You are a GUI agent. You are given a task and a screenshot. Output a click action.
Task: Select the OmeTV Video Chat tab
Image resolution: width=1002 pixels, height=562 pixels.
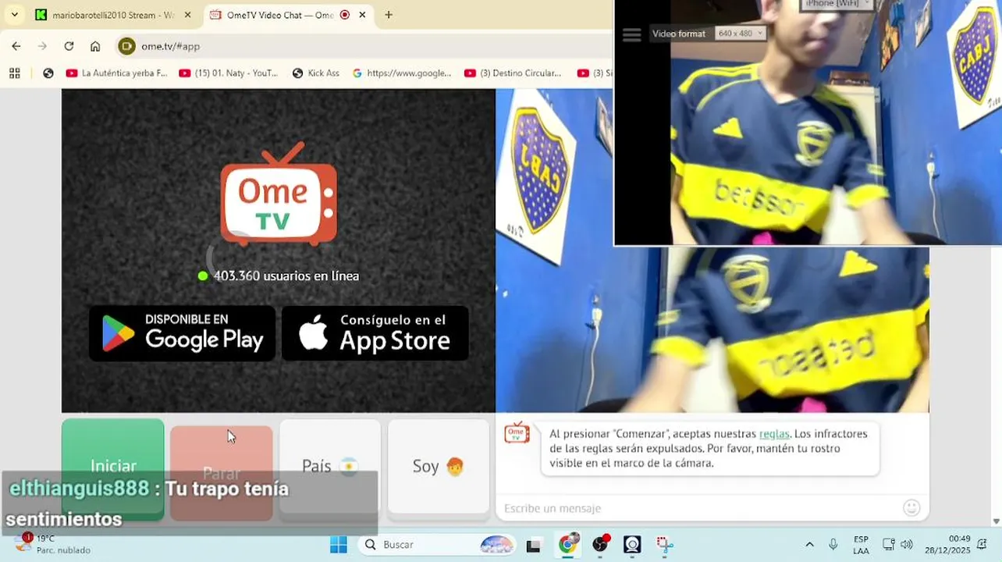[281, 15]
